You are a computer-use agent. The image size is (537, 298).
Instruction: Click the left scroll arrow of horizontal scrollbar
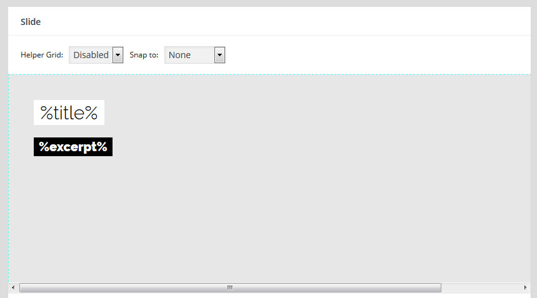13,287
